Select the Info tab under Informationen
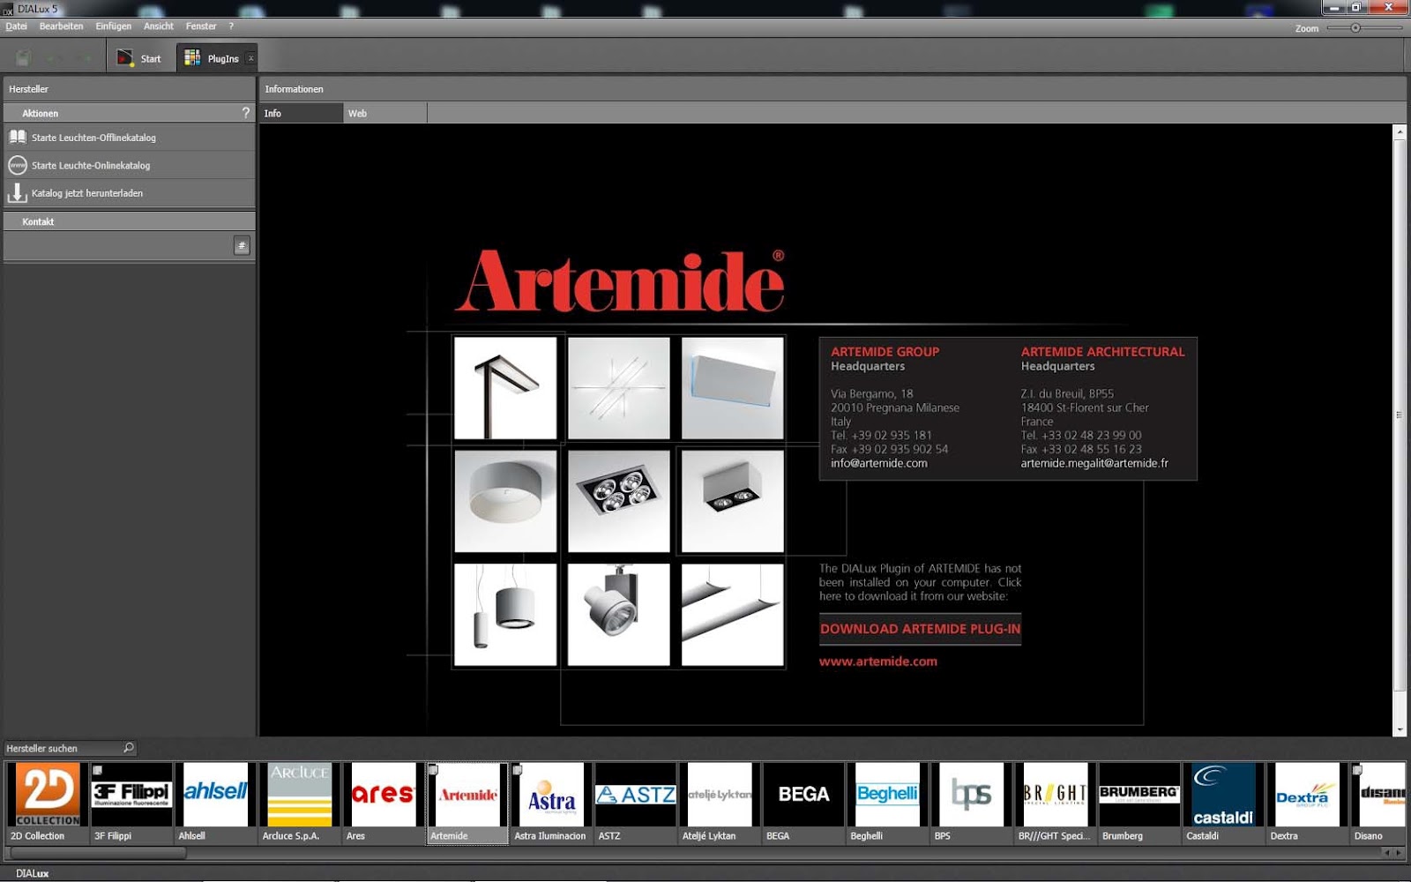Screen dimensions: 1411x882 [x=301, y=113]
